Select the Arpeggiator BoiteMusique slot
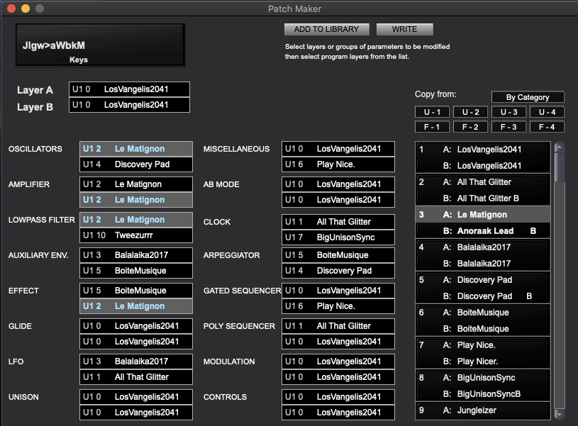The image size is (578, 426). coord(338,255)
